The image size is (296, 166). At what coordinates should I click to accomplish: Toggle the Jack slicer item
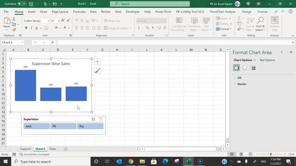pyautogui.click(x=37, y=126)
